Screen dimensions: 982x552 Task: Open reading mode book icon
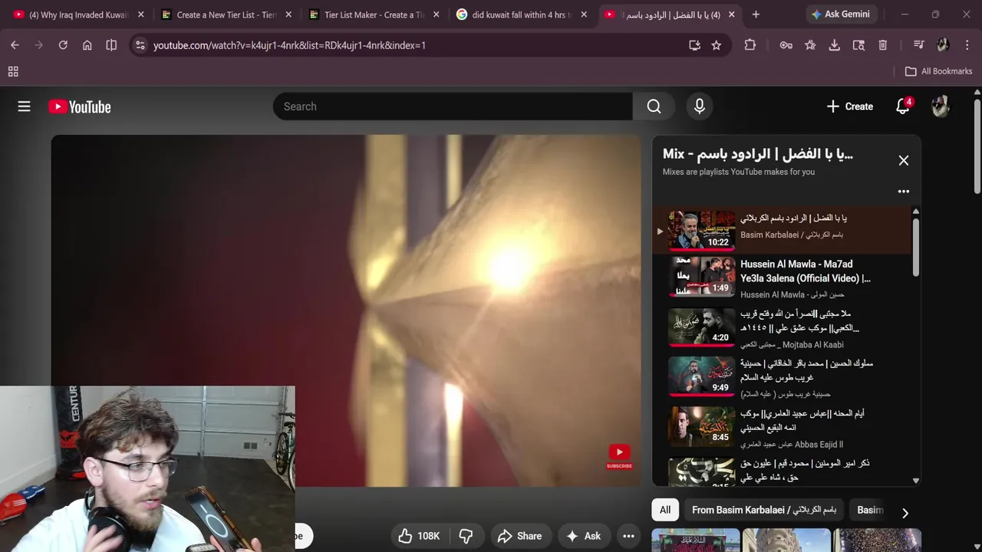111,45
